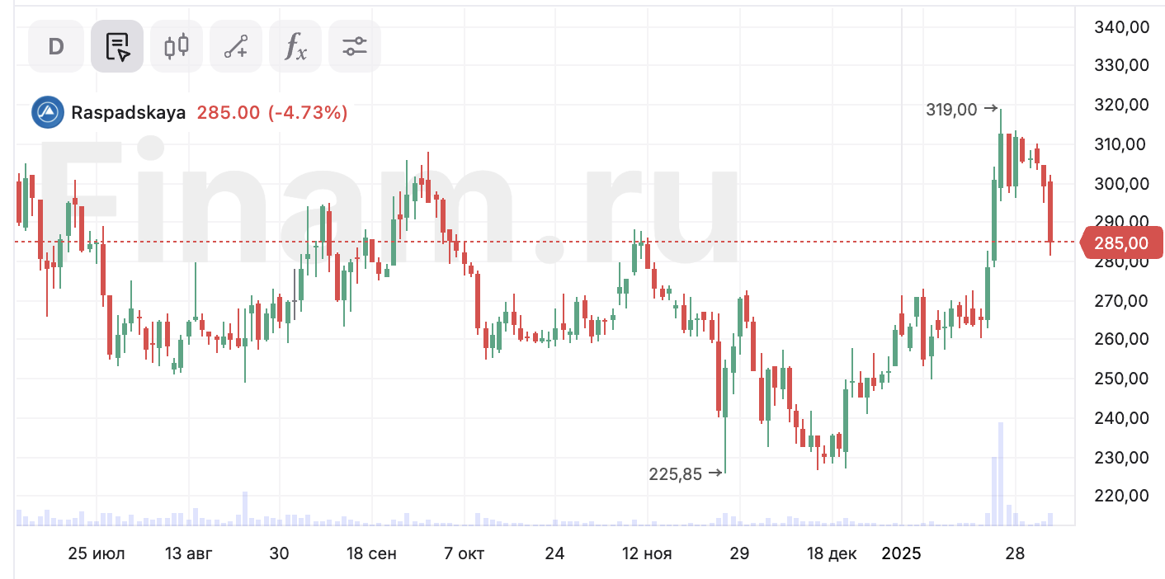Toggle the data tooltip cursor mode
1165x579 pixels.
(x=117, y=46)
